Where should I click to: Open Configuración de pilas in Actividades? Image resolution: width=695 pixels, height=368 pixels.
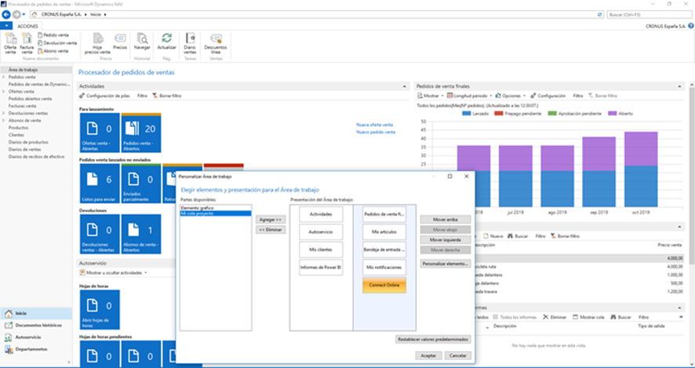pyautogui.click(x=104, y=96)
